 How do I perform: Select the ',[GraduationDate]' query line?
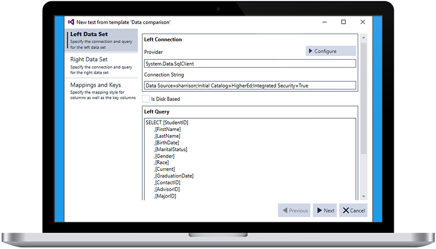174,176
